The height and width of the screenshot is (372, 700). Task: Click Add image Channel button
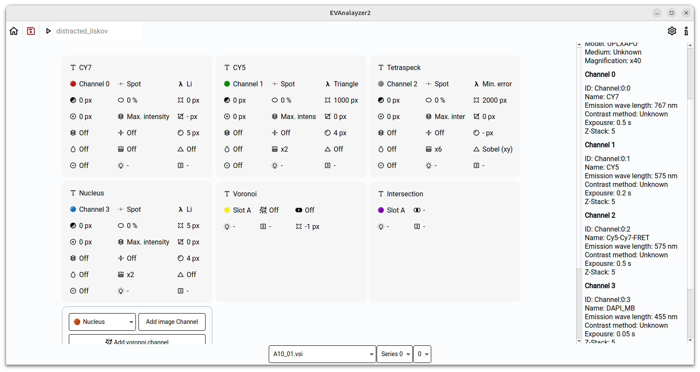click(172, 322)
